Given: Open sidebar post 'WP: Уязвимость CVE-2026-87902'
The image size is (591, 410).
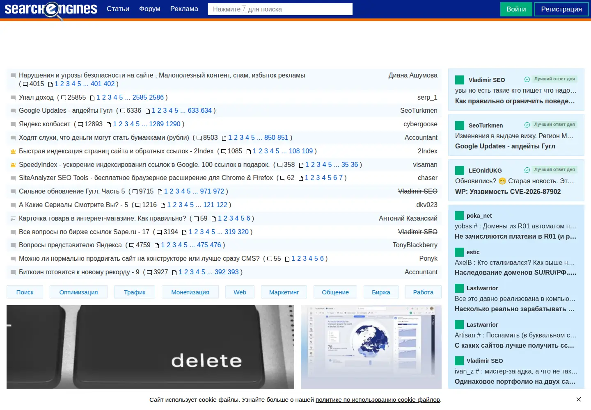Looking at the screenshot, I should click(x=508, y=192).
